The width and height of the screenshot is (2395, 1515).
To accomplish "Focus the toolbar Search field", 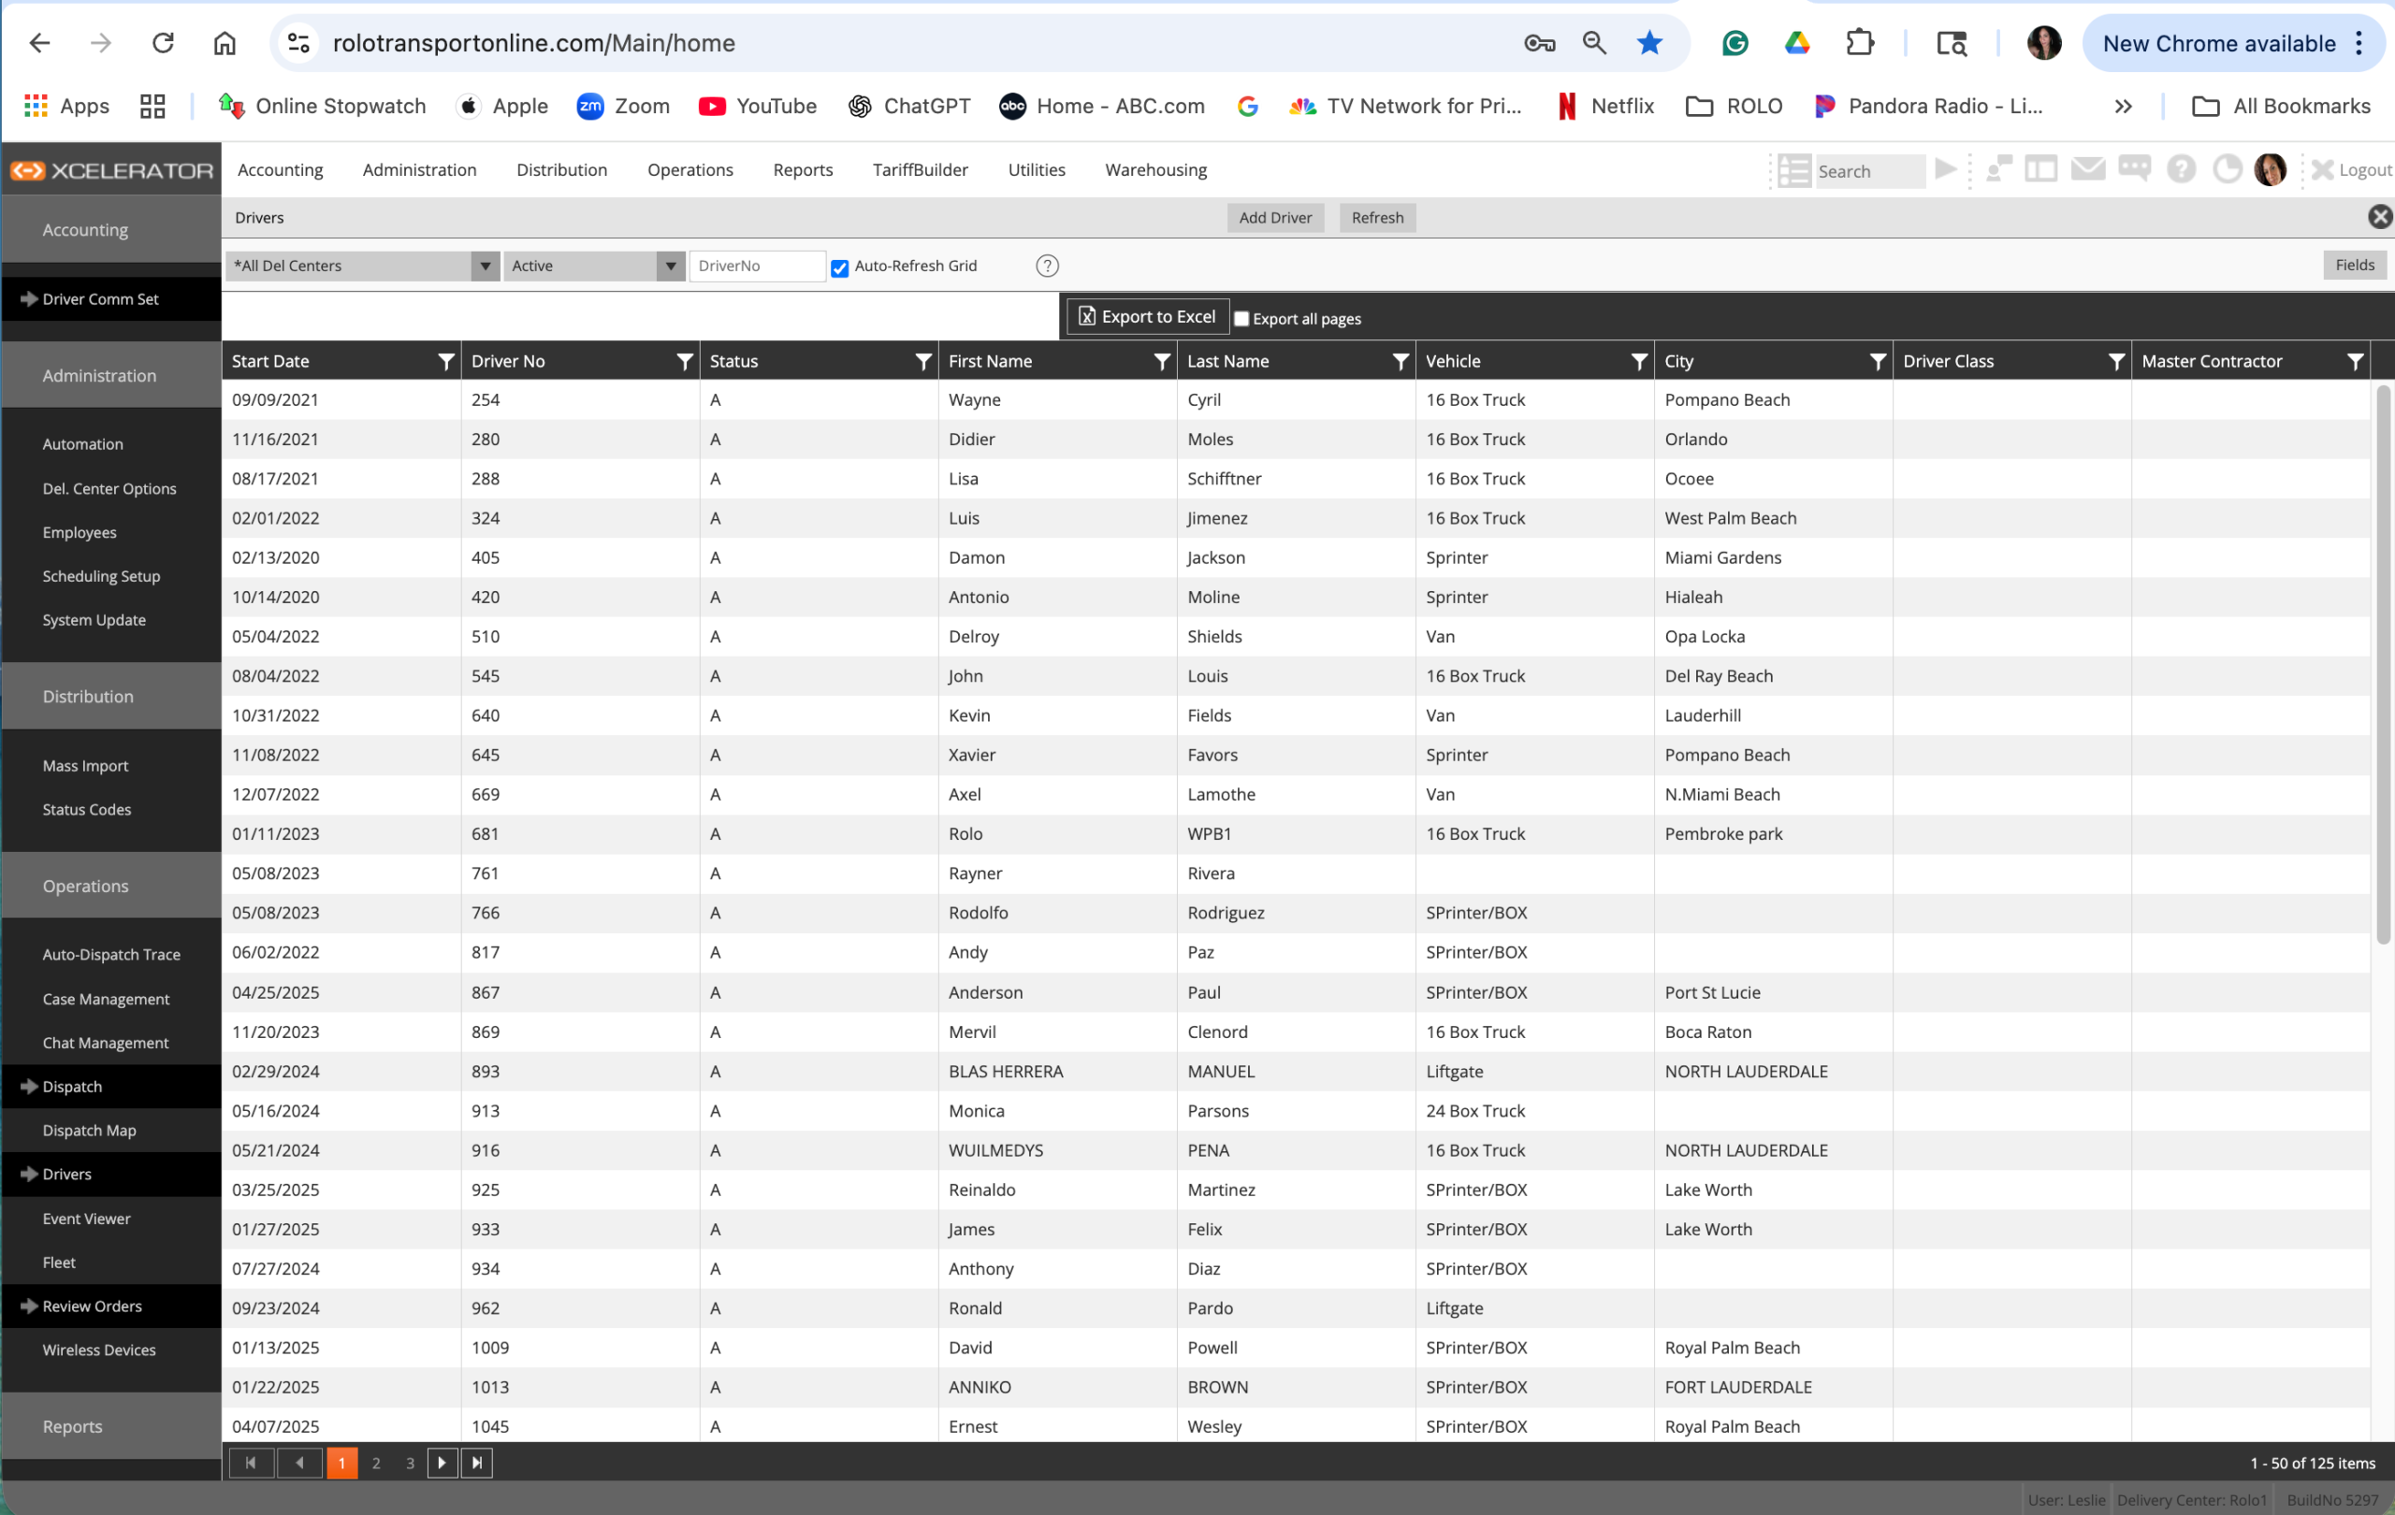I will pos(1869,171).
